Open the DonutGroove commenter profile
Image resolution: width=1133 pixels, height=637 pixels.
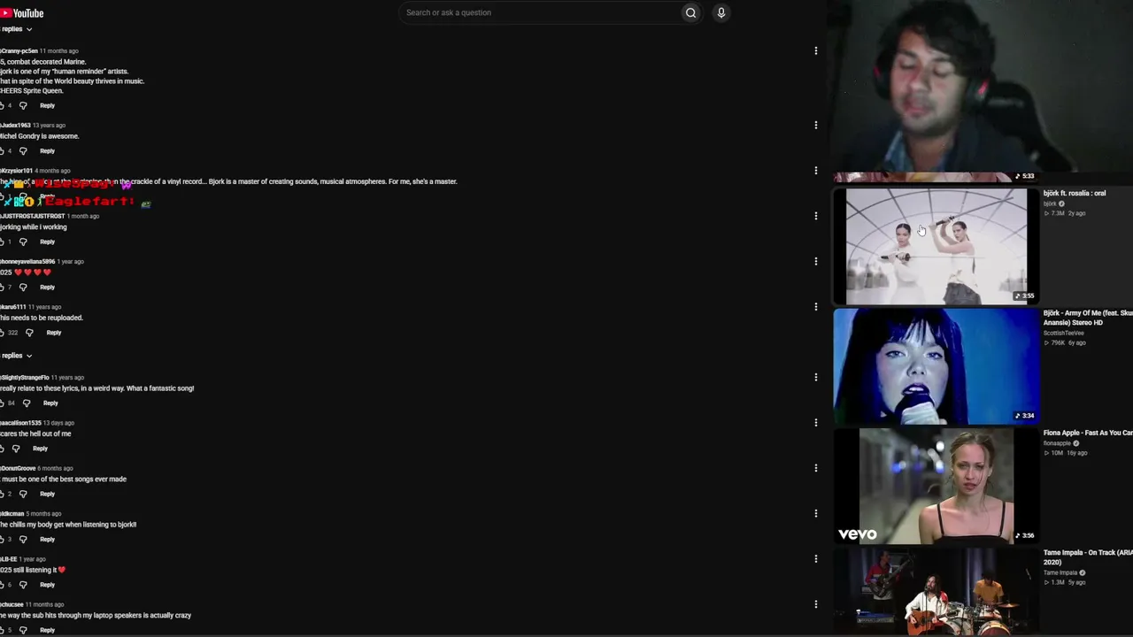click(18, 468)
